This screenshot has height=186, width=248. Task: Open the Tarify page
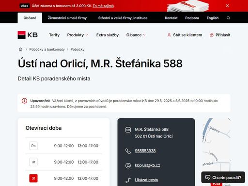click(x=54, y=35)
